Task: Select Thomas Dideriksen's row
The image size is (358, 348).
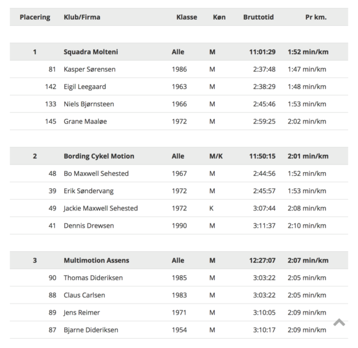Action: (179, 278)
